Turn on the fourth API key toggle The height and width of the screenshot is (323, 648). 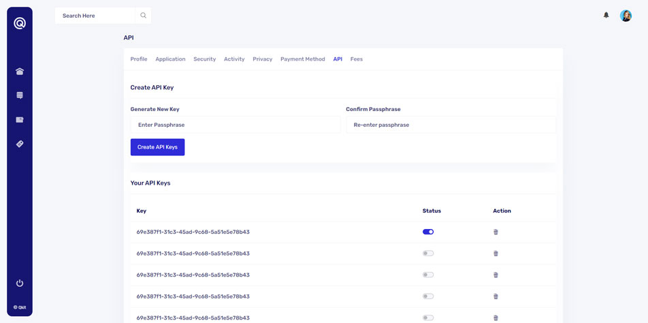pos(428,296)
